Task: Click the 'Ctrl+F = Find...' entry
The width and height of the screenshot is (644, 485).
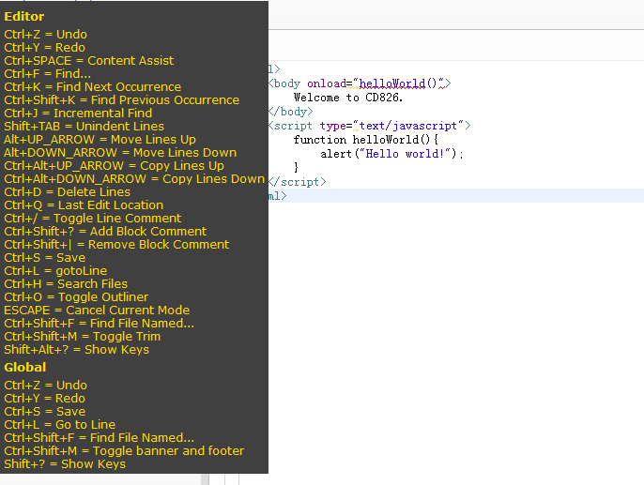Action: [48, 74]
